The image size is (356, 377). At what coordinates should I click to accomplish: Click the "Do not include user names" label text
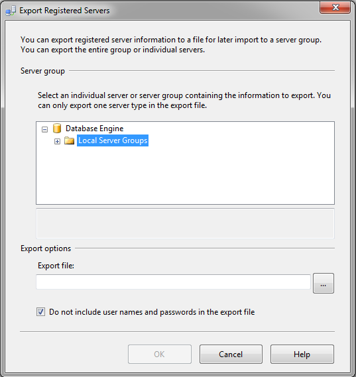[152, 312]
